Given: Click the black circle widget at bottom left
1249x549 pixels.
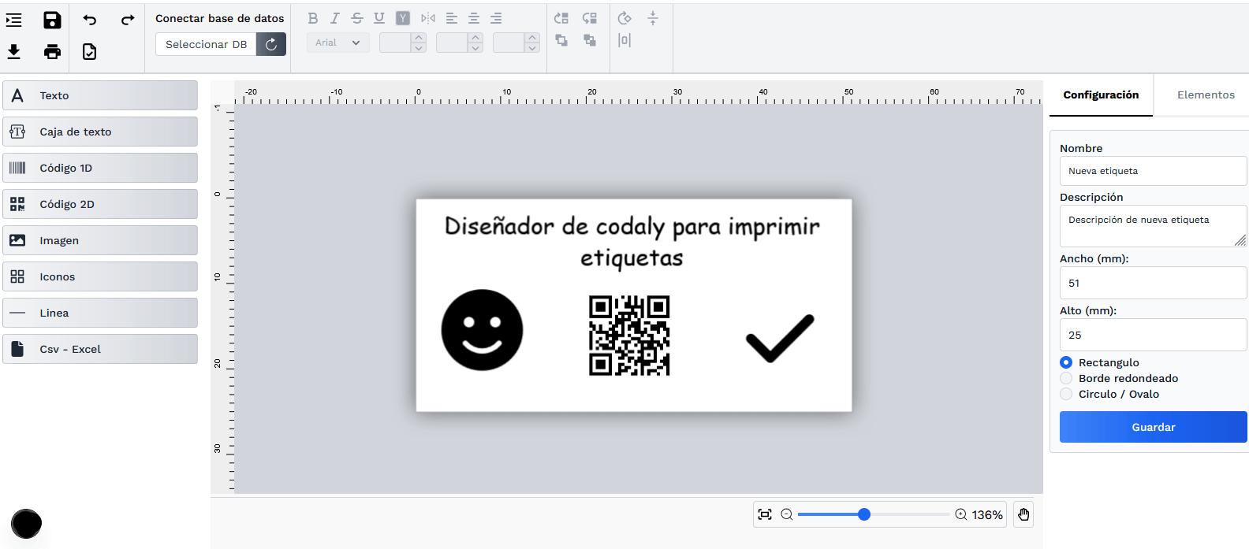Looking at the screenshot, I should [26, 524].
